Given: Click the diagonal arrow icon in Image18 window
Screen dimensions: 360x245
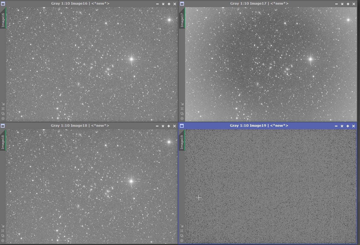Looking at the screenshot, I should pos(3,226).
